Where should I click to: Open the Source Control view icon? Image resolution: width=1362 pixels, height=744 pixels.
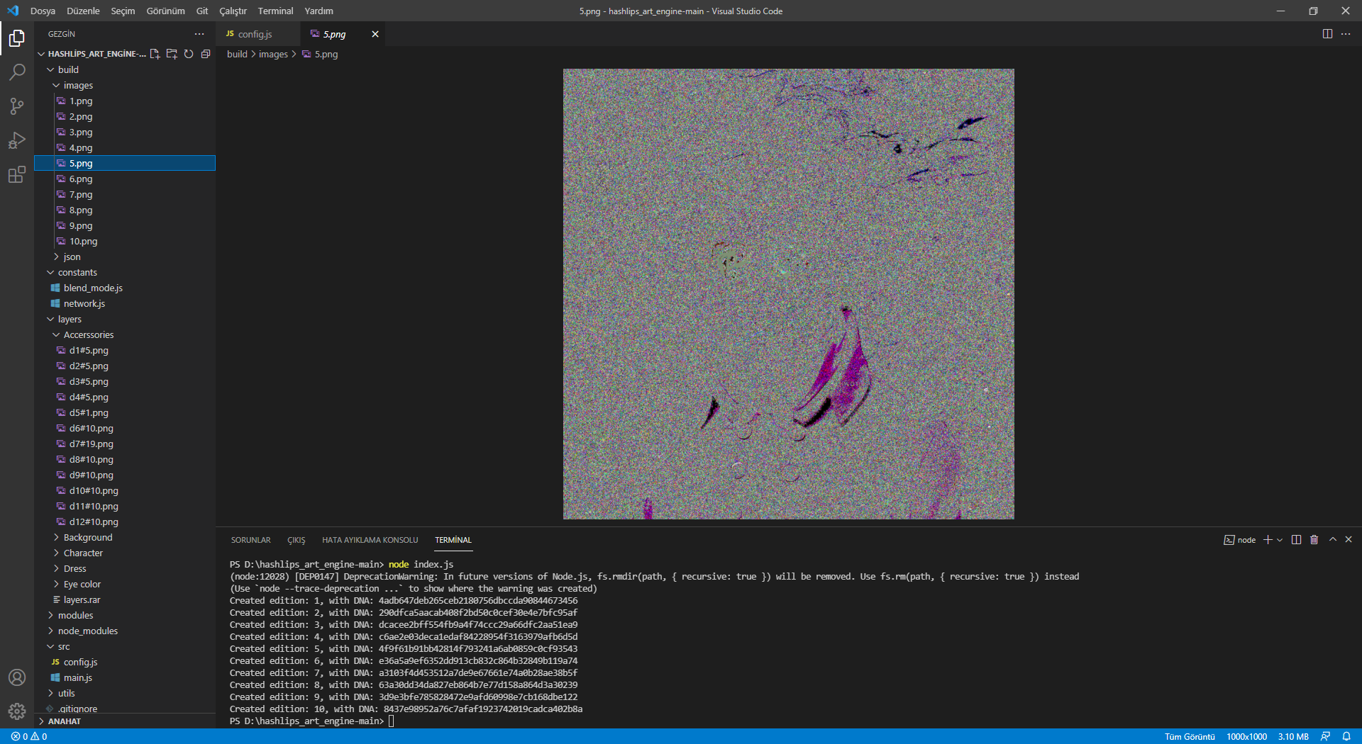pyautogui.click(x=17, y=106)
